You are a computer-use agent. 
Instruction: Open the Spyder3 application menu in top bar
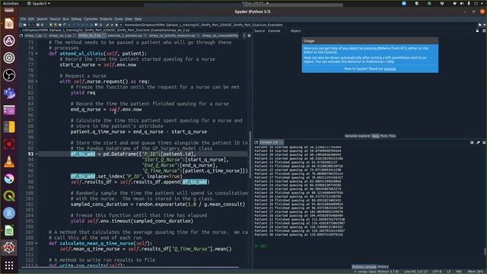pos(39,3)
